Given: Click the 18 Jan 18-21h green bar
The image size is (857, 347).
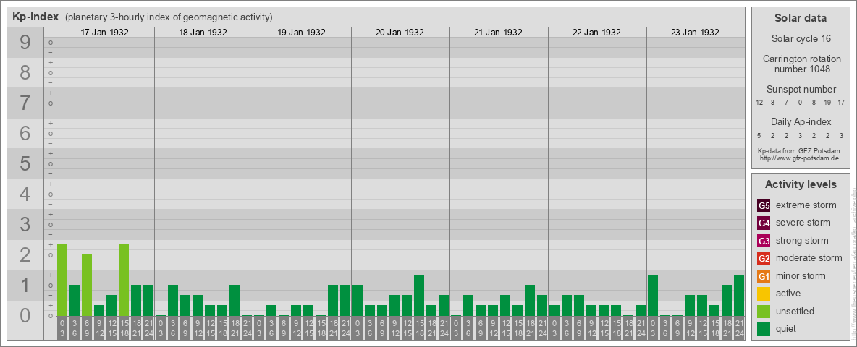Looking at the screenshot, I should (235, 301).
